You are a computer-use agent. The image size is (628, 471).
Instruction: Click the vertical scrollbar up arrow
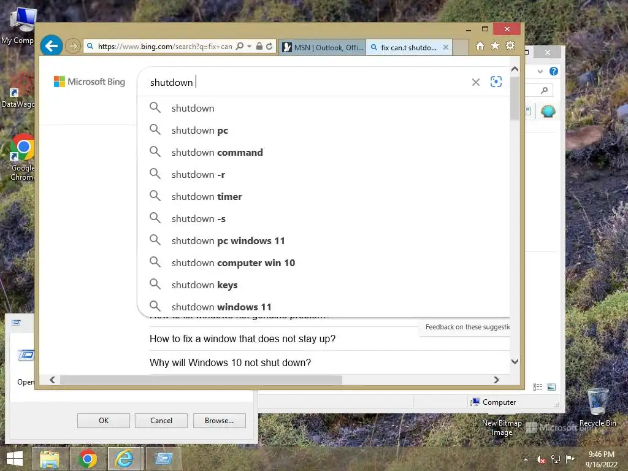tap(515, 69)
